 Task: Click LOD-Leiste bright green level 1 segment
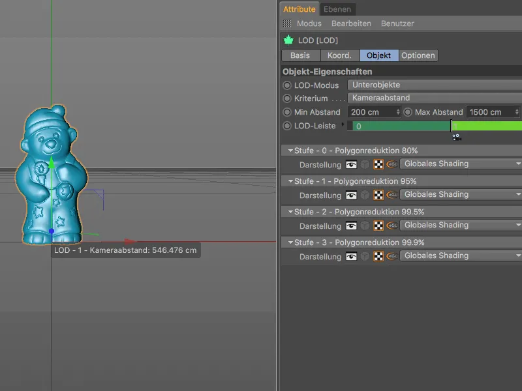pos(487,126)
